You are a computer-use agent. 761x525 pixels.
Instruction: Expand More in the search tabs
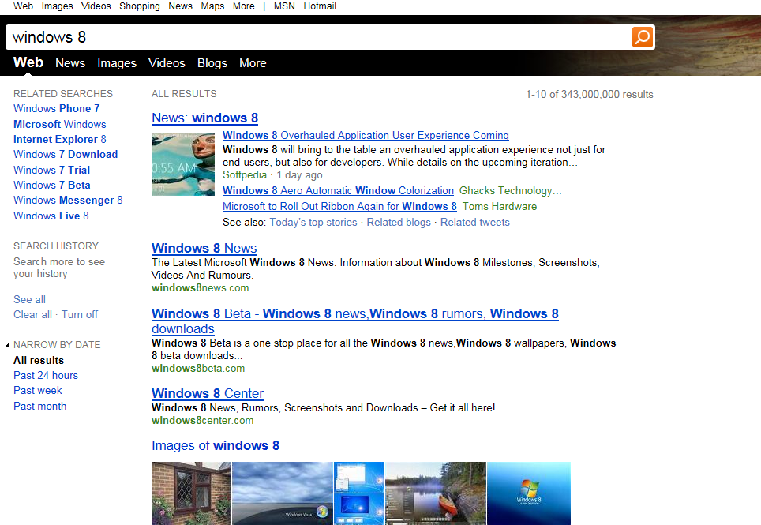[253, 63]
